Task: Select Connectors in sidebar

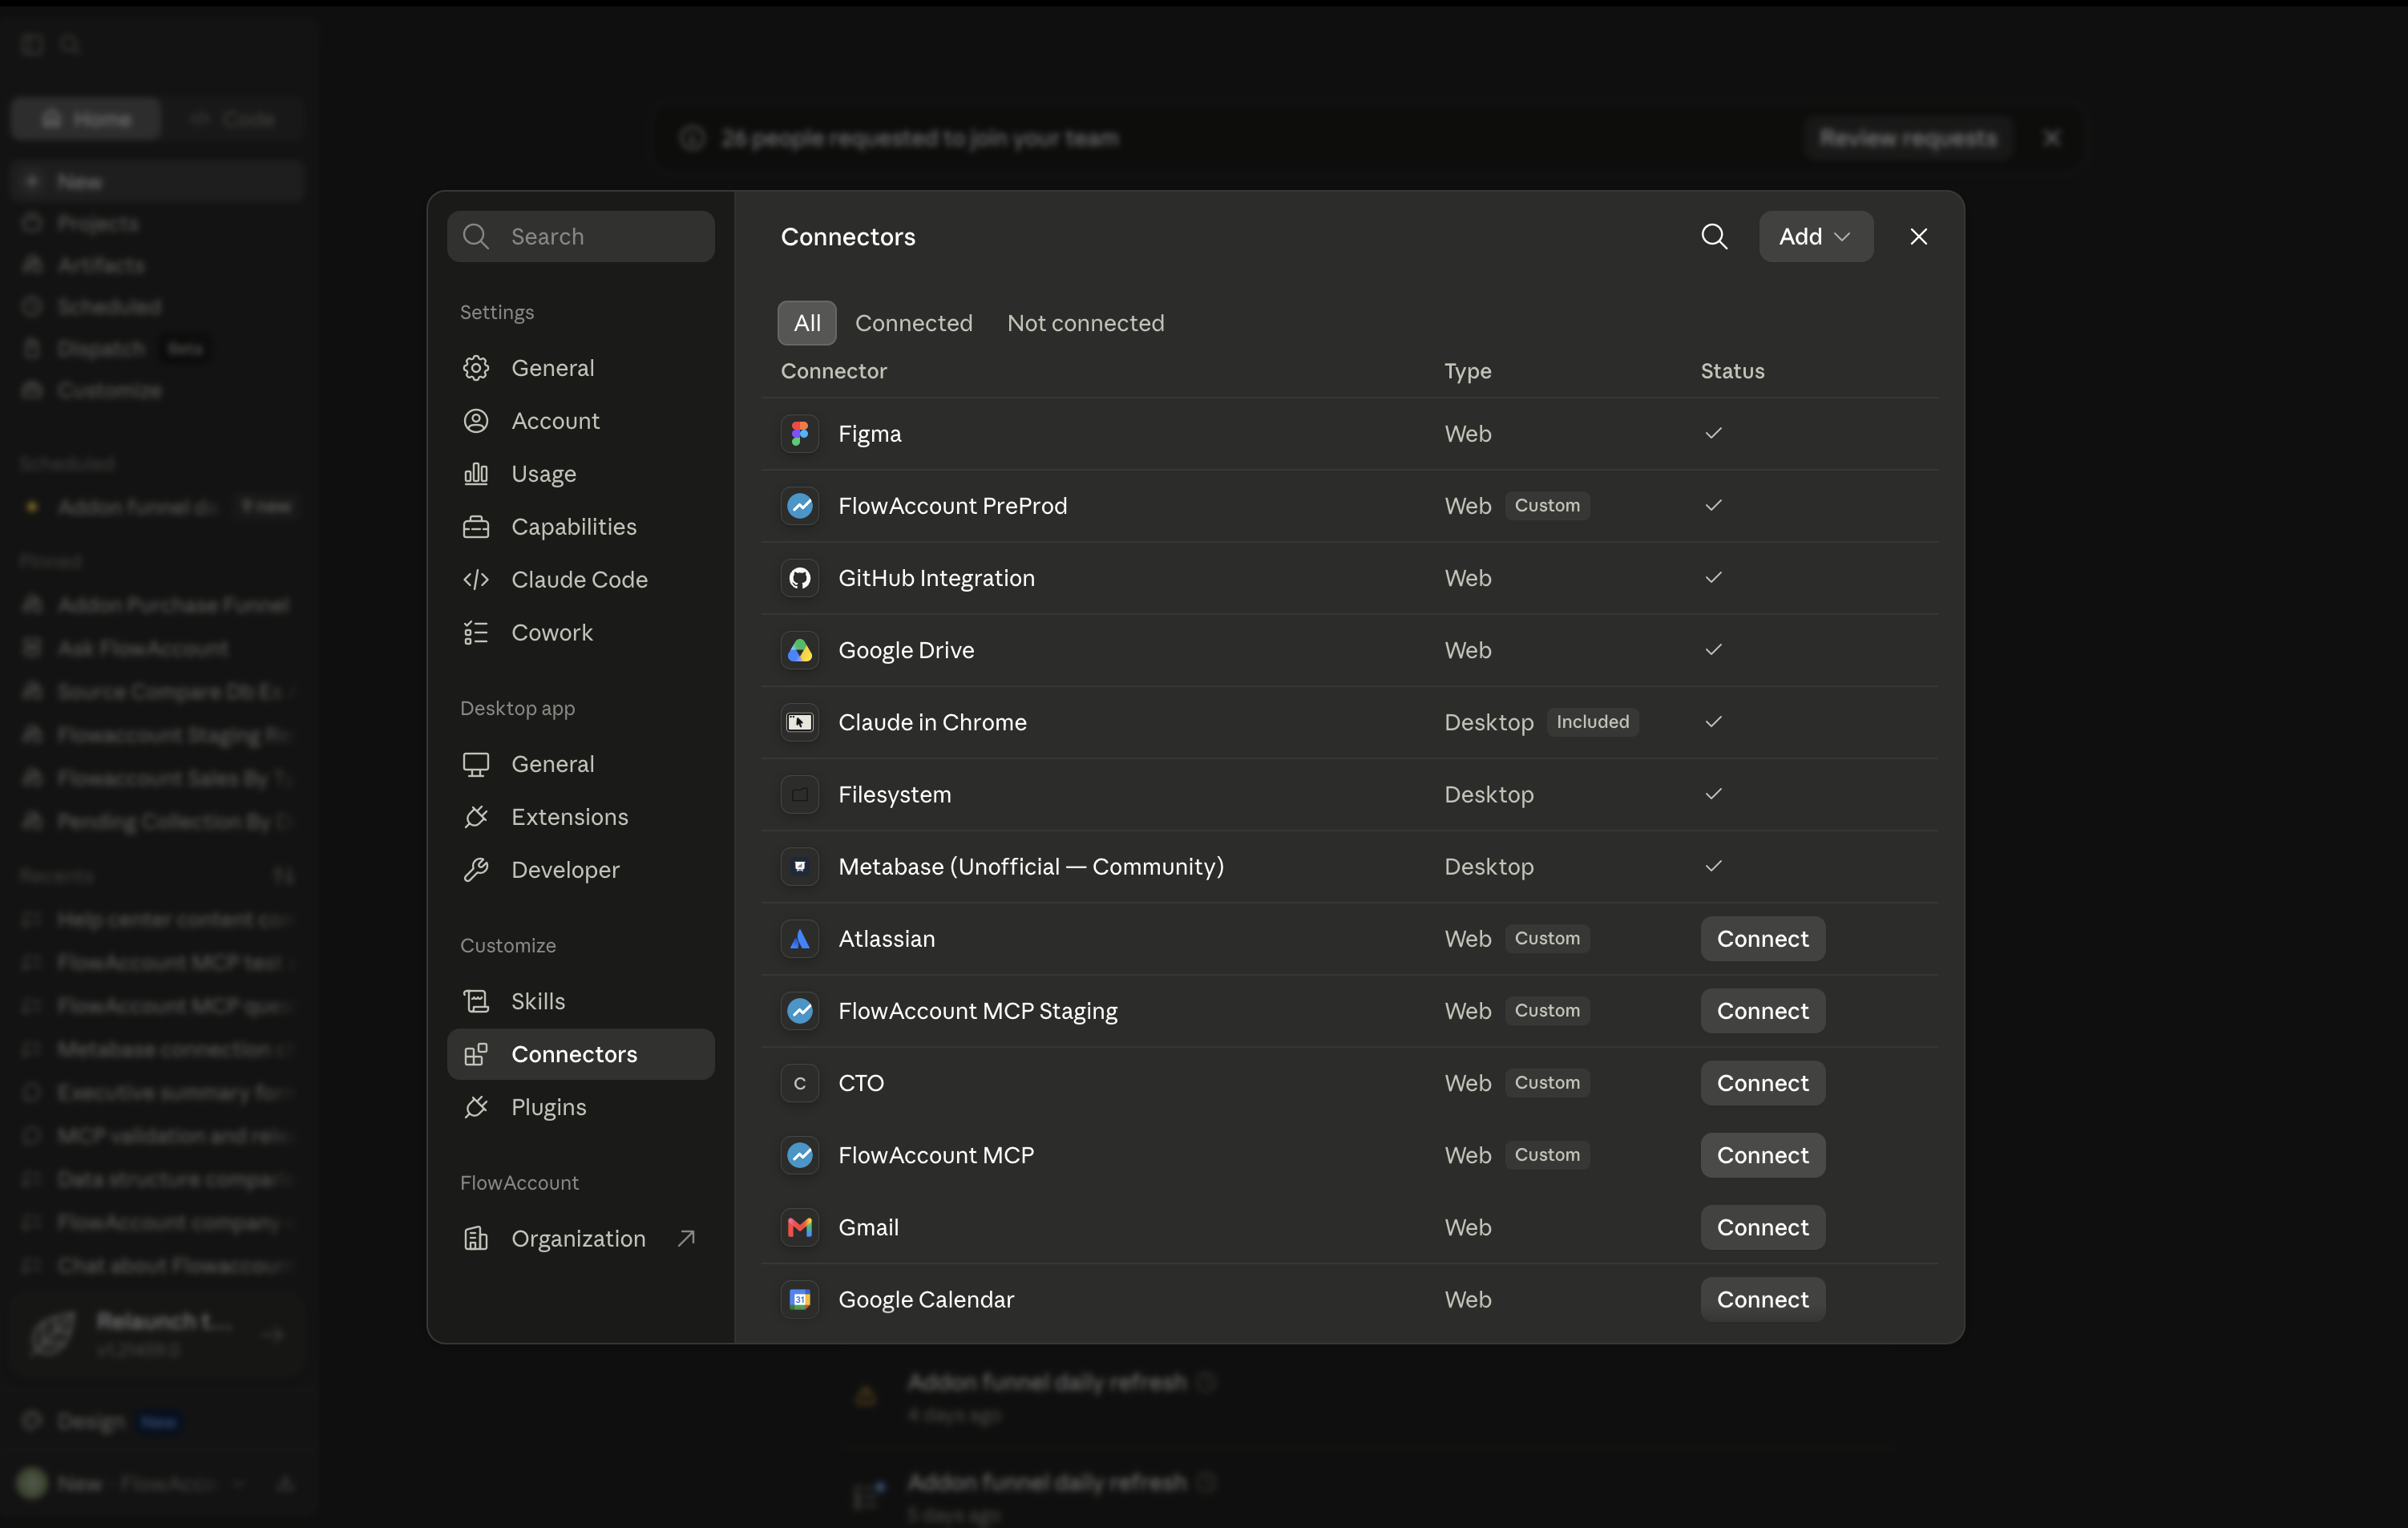Action: pyautogui.click(x=580, y=1054)
